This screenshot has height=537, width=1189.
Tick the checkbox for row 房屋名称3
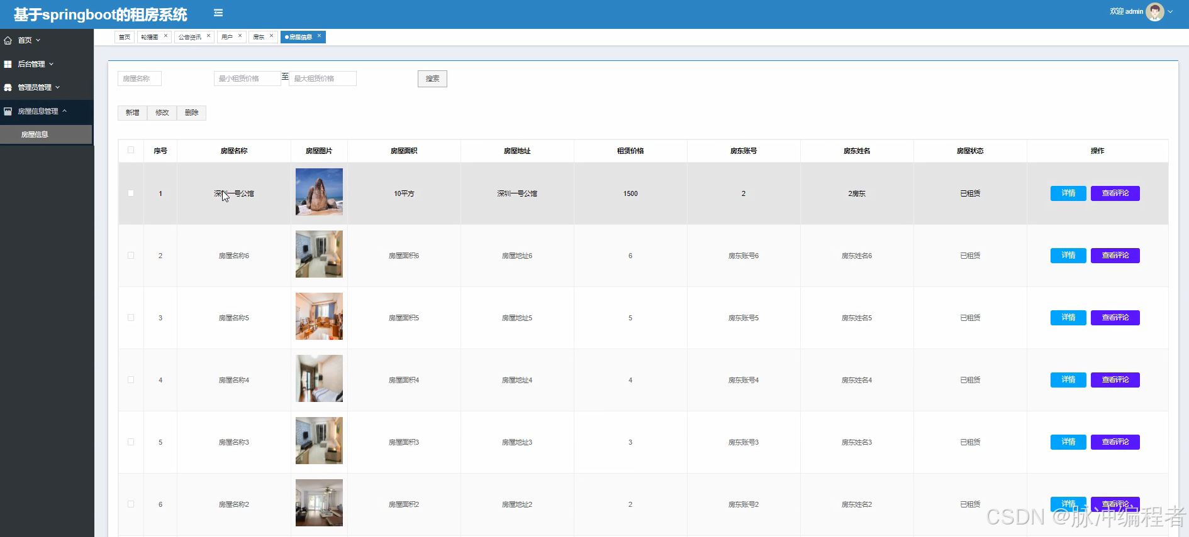[131, 442]
